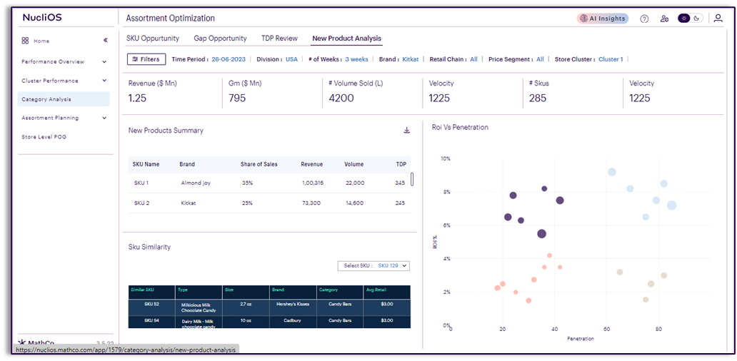Open Store Level POG in sidebar
This screenshot has width=737, height=361.
44,136
